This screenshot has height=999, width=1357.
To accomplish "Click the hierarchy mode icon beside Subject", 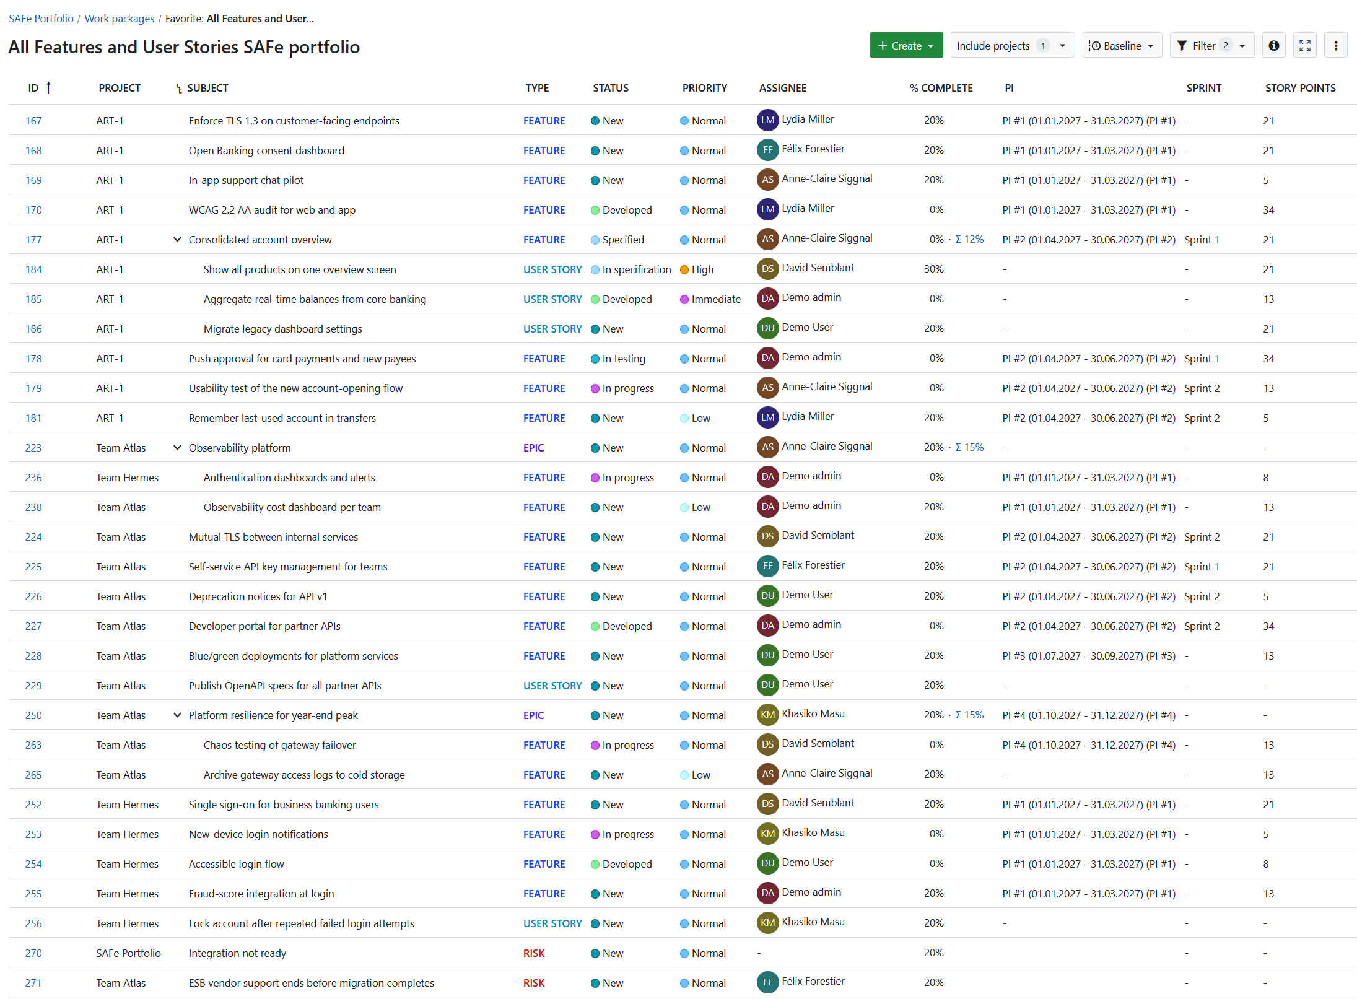I will click(179, 89).
